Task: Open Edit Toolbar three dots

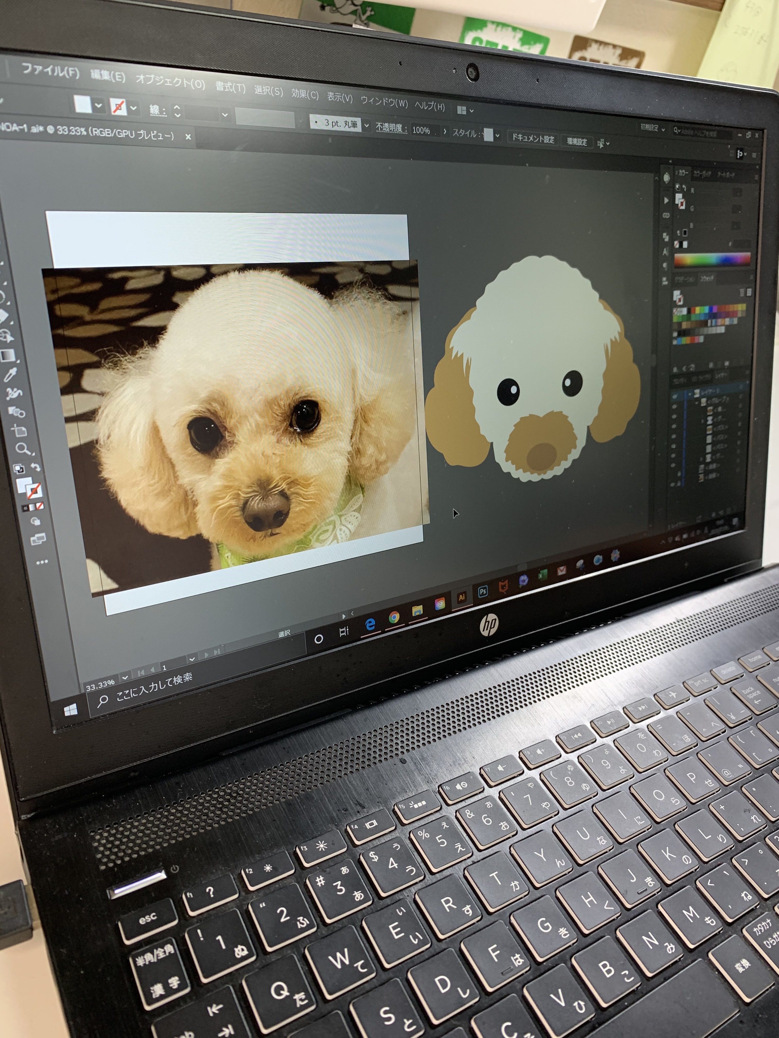Action: (42, 562)
